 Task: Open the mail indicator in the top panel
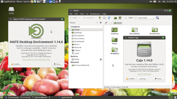(155, 2)
